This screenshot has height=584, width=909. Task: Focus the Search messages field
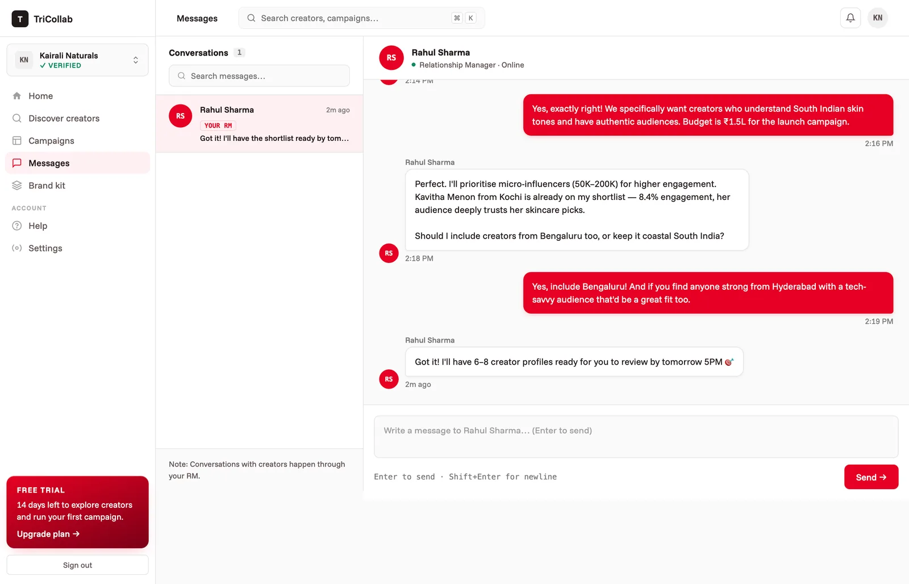(x=259, y=76)
